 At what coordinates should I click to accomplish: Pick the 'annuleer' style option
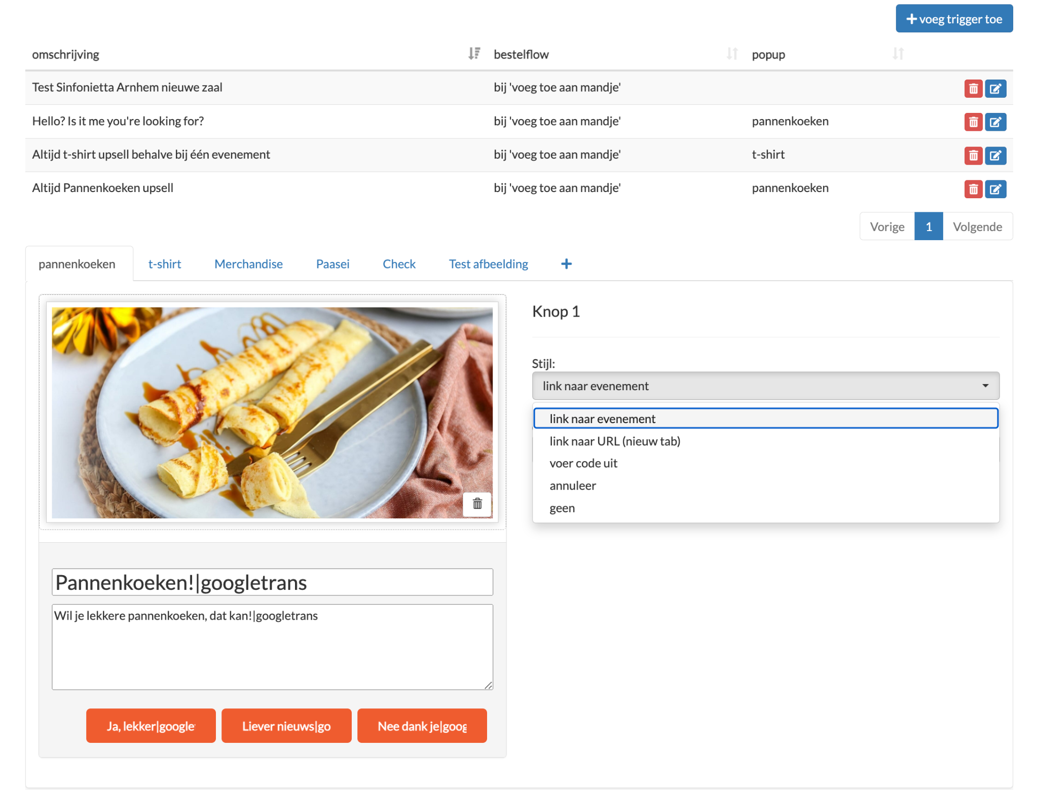click(x=572, y=486)
